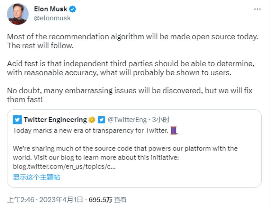Click the small Twitter affiliate badge before @TwitterEng

tap(101, 120)
